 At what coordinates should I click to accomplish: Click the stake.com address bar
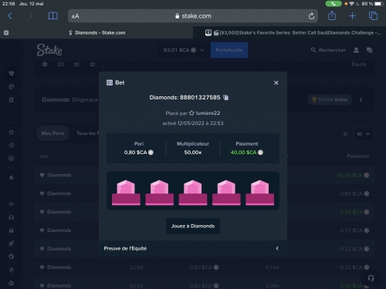tap(193, 16)
